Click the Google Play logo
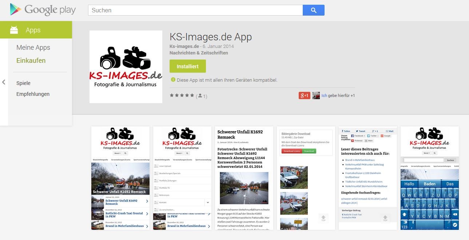 pos(43,10)
